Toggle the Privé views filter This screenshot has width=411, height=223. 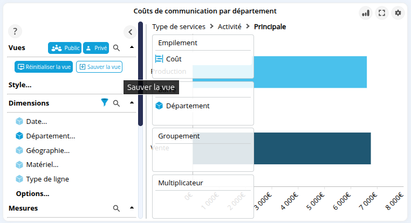(x=96, y=48)
